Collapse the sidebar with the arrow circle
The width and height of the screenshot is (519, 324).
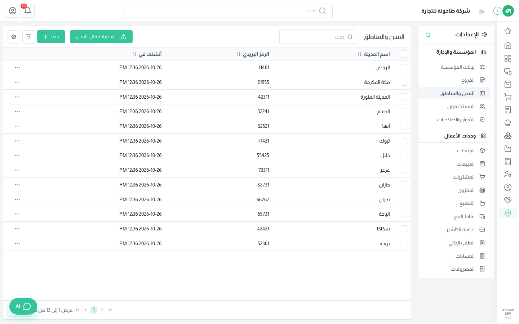coord(497,11)
